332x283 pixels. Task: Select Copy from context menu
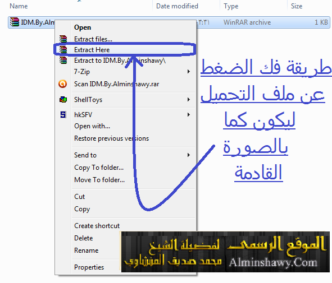[x=82, y=209]
